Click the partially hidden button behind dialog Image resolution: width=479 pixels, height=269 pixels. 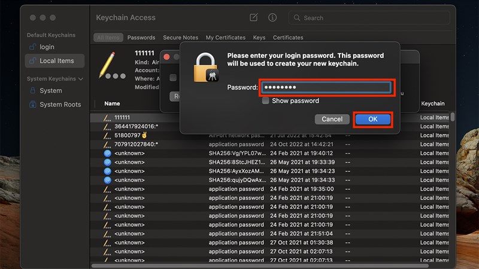pyautogui.click(x=175, y=96)
